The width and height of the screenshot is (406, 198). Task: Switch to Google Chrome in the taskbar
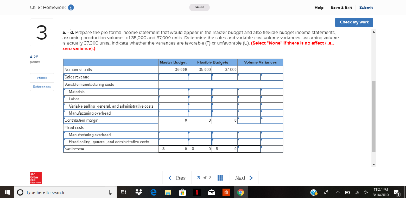point(241,192)
